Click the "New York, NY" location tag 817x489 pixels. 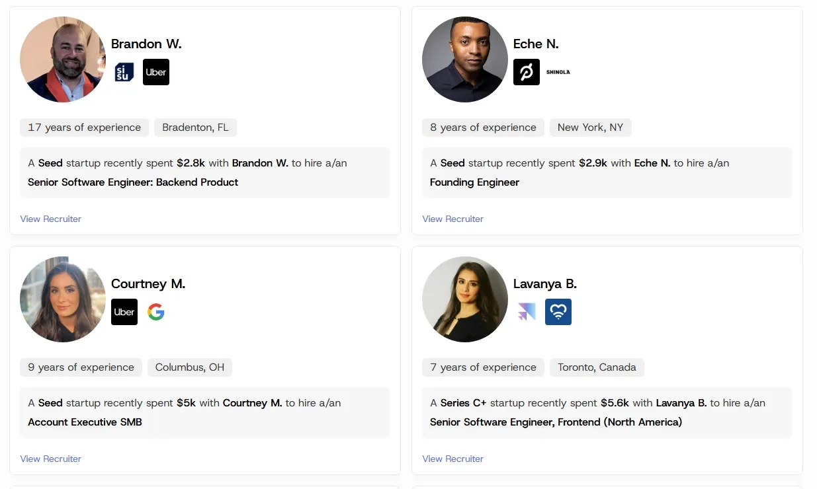click(x=590, y=128)
